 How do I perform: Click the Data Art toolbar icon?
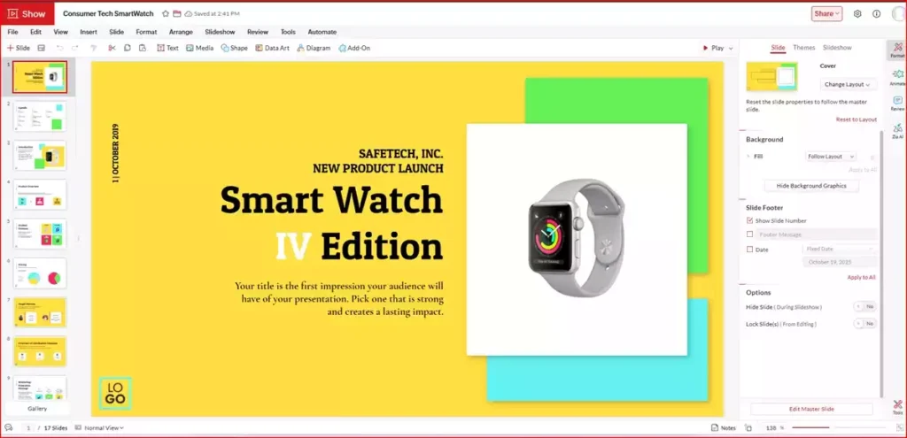272,48
